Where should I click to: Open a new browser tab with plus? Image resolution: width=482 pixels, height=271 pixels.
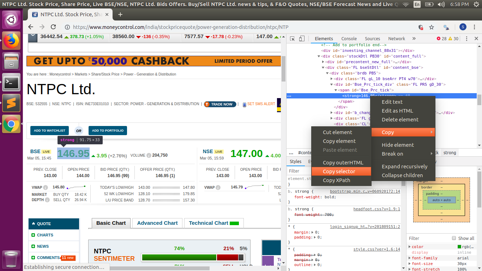(x=120, y=14)
